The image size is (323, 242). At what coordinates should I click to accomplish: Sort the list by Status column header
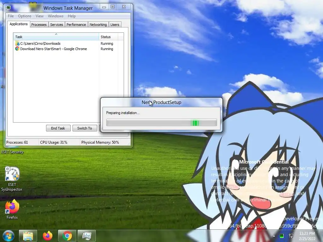[109, 37]
